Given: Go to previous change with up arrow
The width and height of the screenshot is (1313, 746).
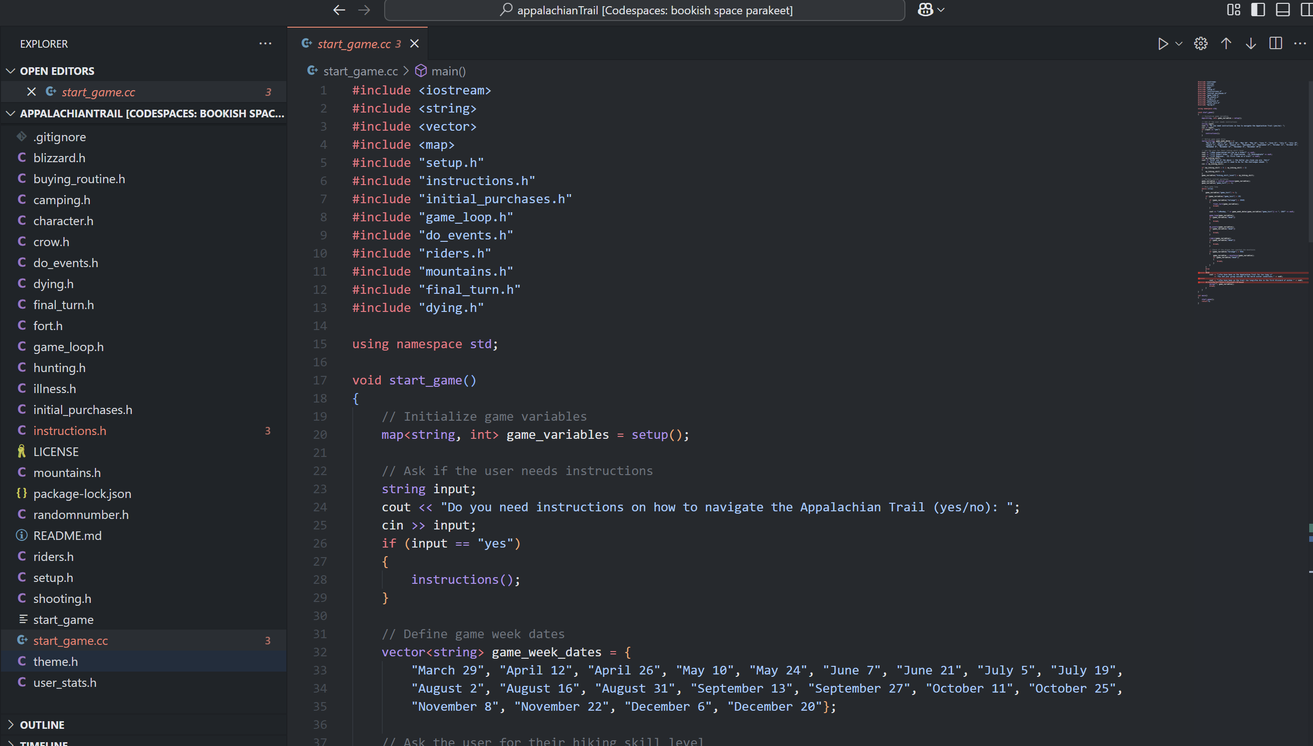Looking at the screenshot, I should [1226, 43].
